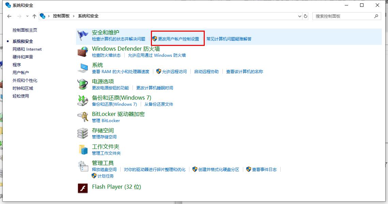Click the title bar 系统和安全 window icon

click(8, 5)
